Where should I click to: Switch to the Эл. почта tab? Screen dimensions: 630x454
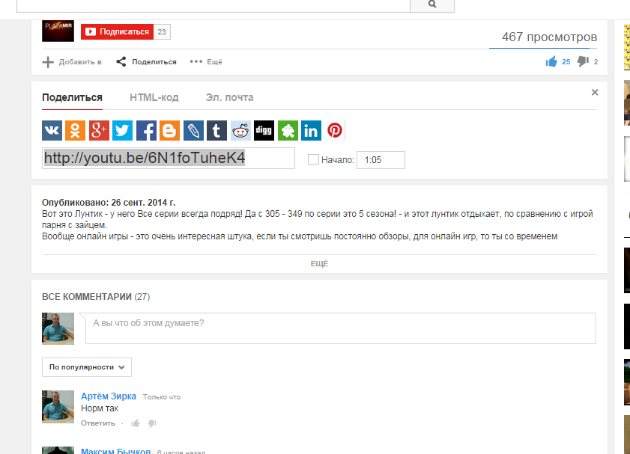[229, 97]
